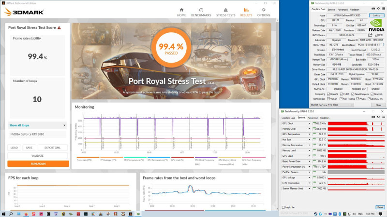Switch to Advanced tab in GPU-Z Sensors window
Screen dimensions: 387x217
313,118
